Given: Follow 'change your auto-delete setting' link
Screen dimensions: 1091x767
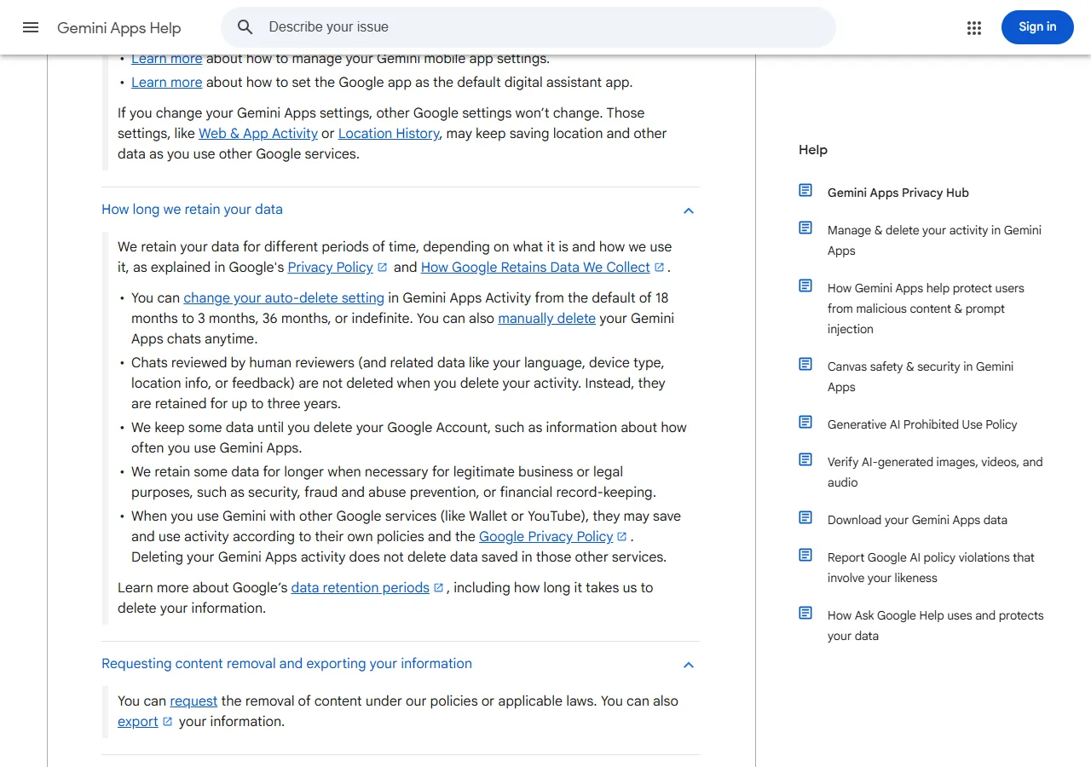Looking at the screenshot, I should pyautogui.click(x=284, y=298).
